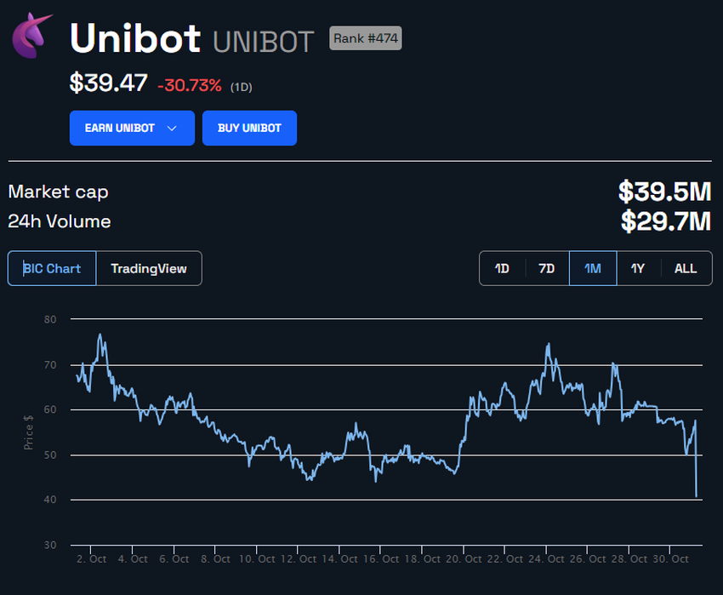The width and height of the screenshot is (723, 595).
Task: Click the 24h Volume value $29.7M
Action: pyautogui.click(x=667, y=220)
